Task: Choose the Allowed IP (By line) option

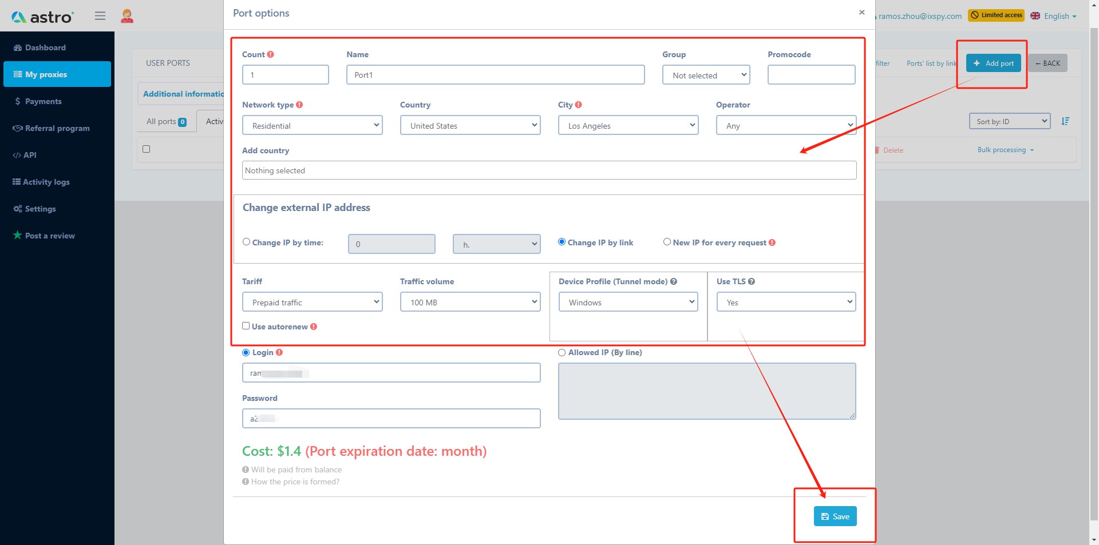Action: 562,352
